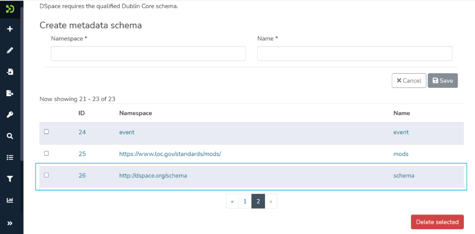Tick the checkbox for schema ID 26

(x=47, y=175)
